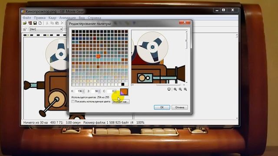The height and width of the screenshot is (156, 278).
Task: Click the spinner arrows of the К field
Action: pos(83,91)
